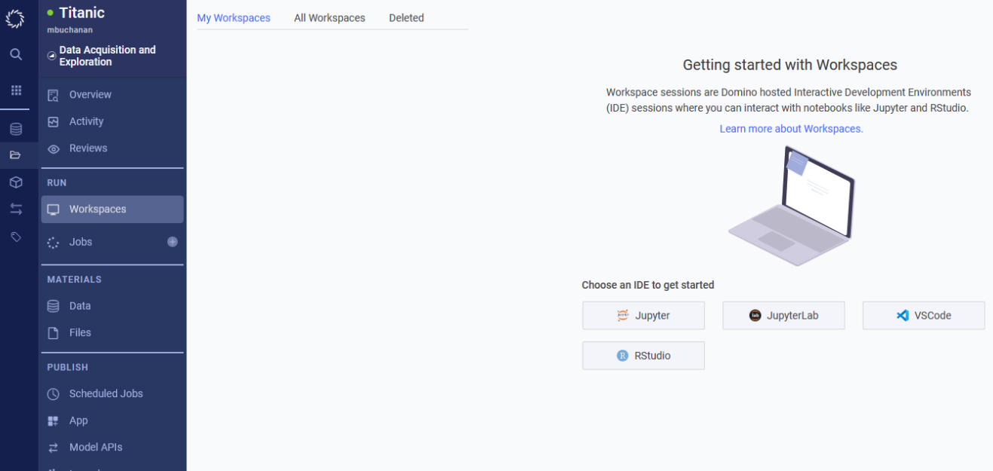Click the cube icon in the left rail

tap(16, 182)
